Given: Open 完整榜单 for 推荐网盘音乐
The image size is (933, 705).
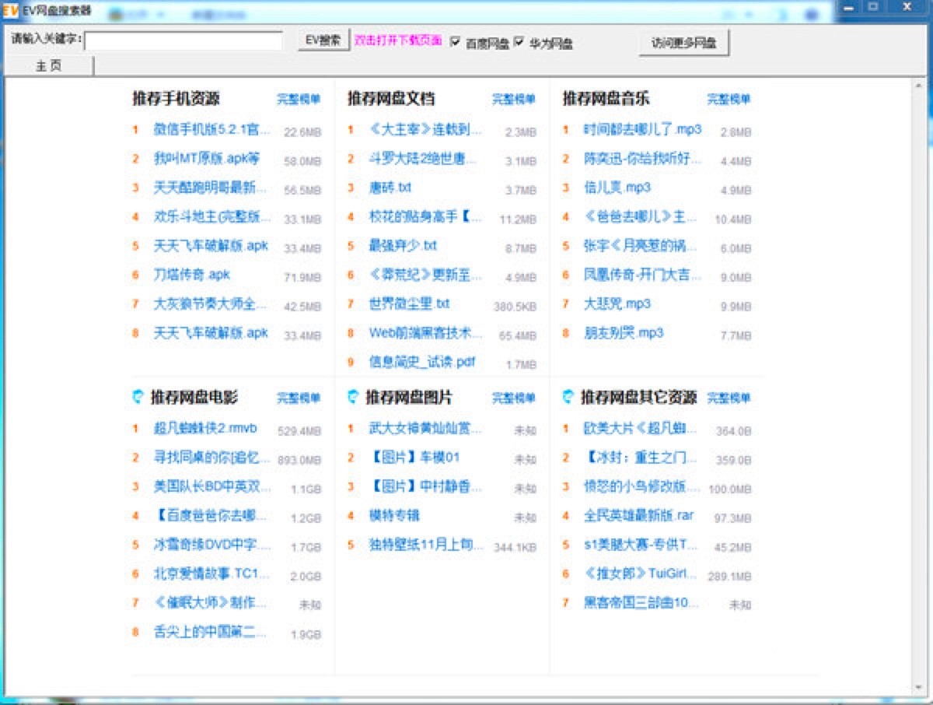Looking at the screenshot, I should [729, 100].
